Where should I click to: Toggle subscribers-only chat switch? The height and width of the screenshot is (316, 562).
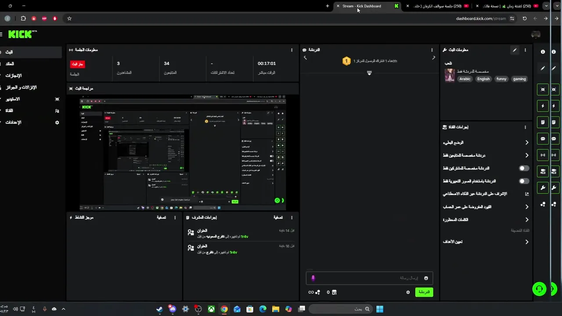[524, 169]
